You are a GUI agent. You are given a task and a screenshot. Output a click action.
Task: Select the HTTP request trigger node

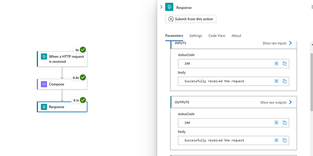(x=62, y=59)
